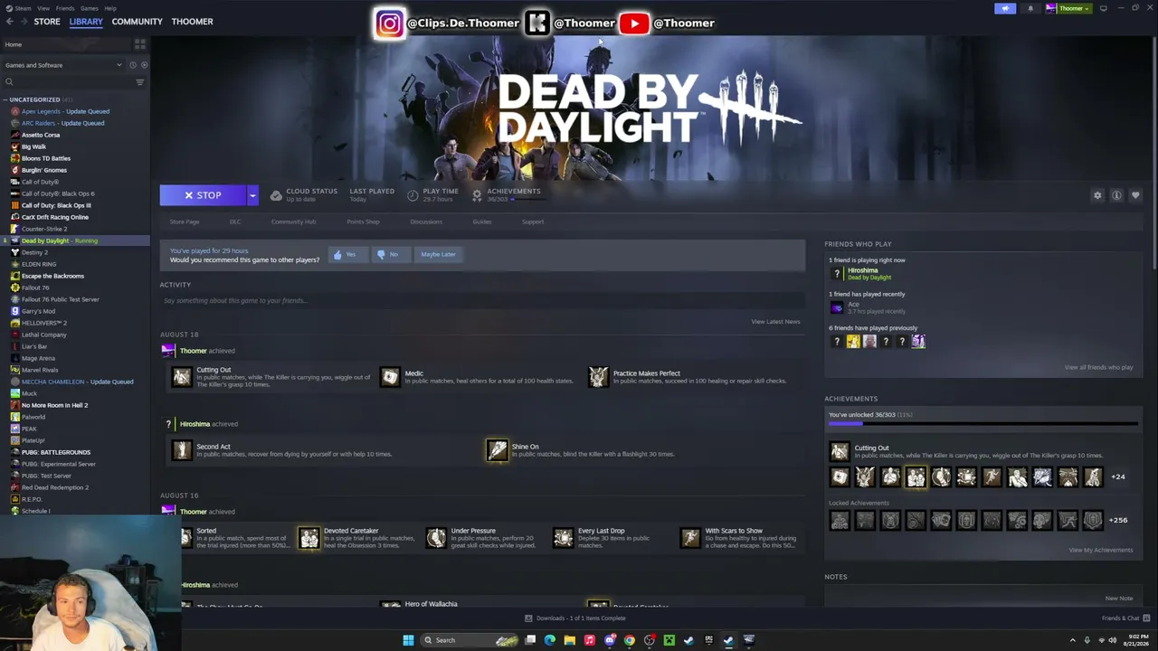Open Google Chrome from taskbar
This screenshot has height=651, width=1158.
630,640
